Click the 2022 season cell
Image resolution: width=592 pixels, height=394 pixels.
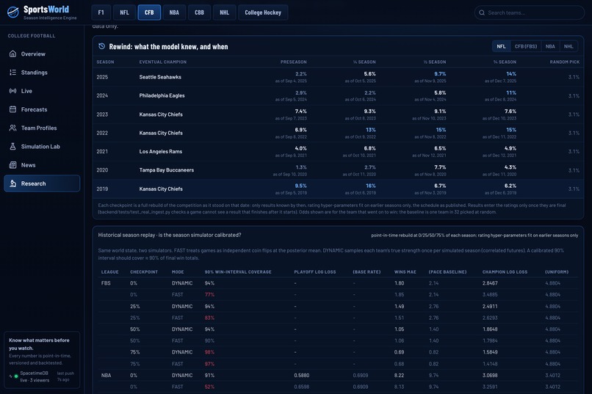pyautogui.click(x=102, y=133)
